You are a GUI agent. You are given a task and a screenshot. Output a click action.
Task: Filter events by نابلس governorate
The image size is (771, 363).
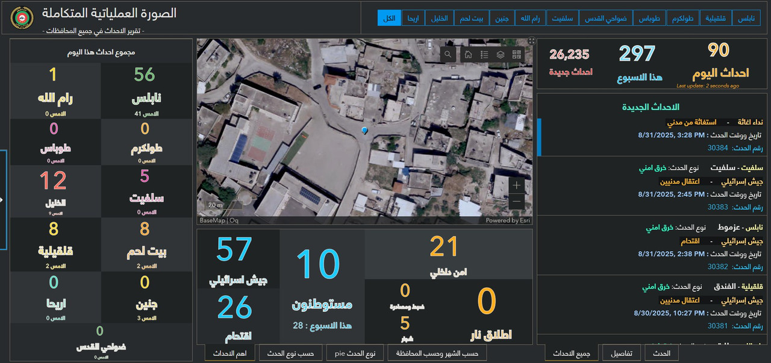coord(746,18)
